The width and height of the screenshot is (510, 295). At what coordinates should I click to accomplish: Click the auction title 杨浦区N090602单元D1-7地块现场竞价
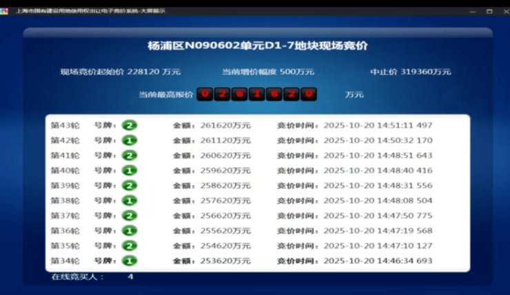pyautogui.click(x=258, y=46)
